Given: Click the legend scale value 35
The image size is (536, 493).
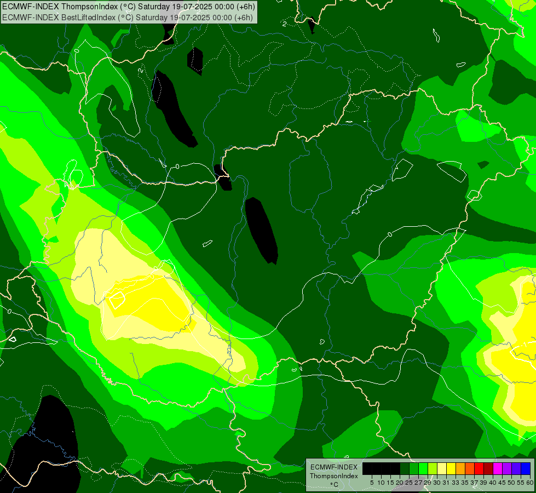Looking at the screenshot, I should click(465, 483).
